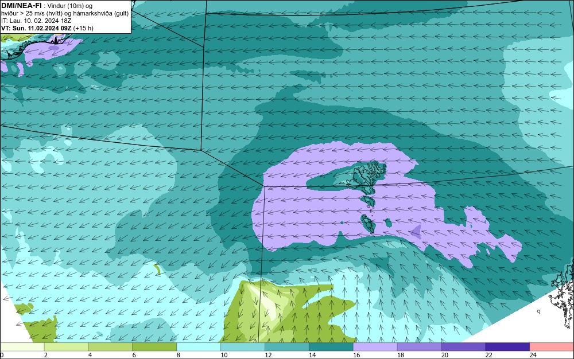This screenshot has height=359, width=574.
Task: Click the legend value label 8
Action: (179, 355)
